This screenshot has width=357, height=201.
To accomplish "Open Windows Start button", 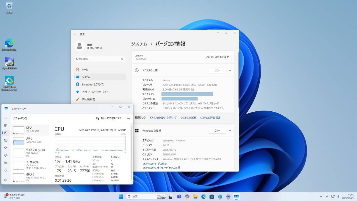I will tap(121, 197).
